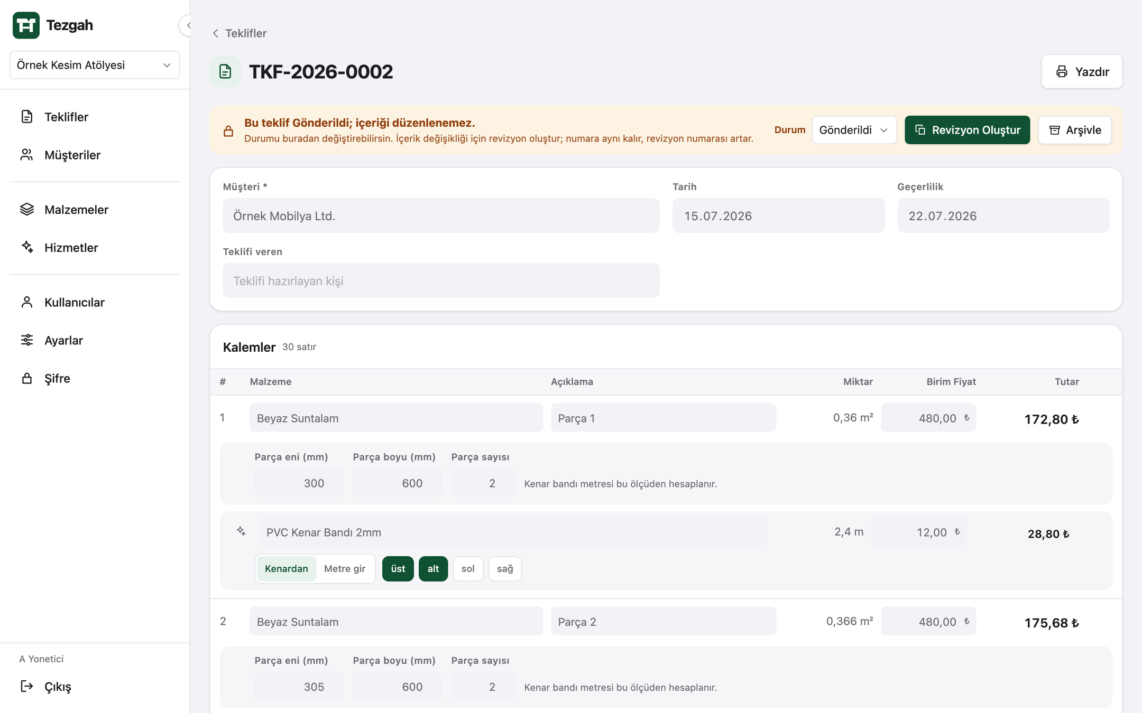This screenshot has height=713, width=1142.
Task: Click the Parça eni value 305
Action: tap(299, 687)
